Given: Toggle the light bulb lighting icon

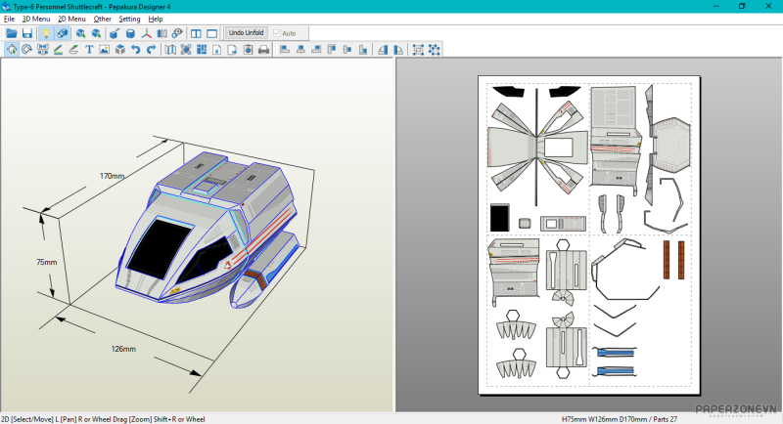Looking at the screenshot, I should 45,33.
